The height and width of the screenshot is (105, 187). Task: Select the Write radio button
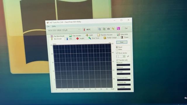click(x=117, y=49)
